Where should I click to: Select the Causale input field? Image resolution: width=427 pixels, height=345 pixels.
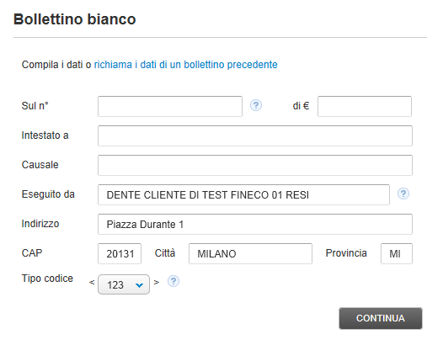pos(255,165)
